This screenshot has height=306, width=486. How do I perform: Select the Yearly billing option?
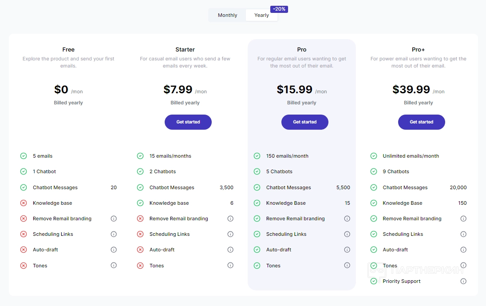[x=261, y=15]
